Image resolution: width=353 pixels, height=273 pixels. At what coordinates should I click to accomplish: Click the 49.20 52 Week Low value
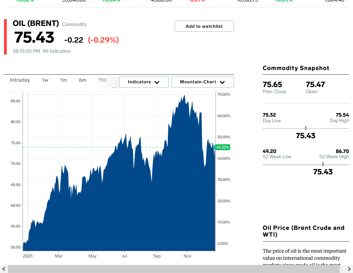[x=269, y=151]
